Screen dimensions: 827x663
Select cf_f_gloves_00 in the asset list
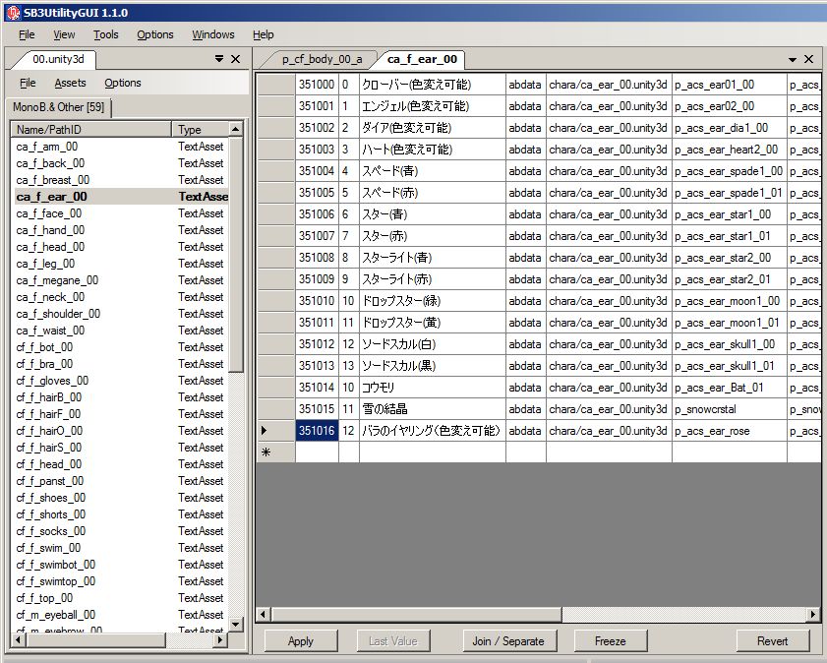coord(52,381)
